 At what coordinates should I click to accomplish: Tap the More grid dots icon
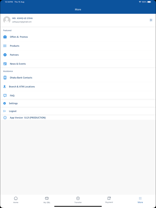pos(140,198)
